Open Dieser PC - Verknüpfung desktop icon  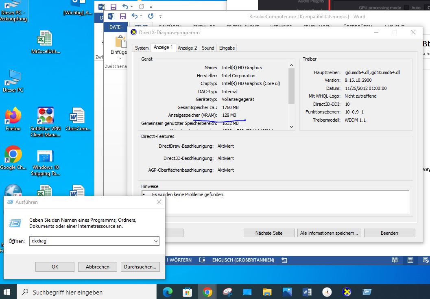point(13,11)
